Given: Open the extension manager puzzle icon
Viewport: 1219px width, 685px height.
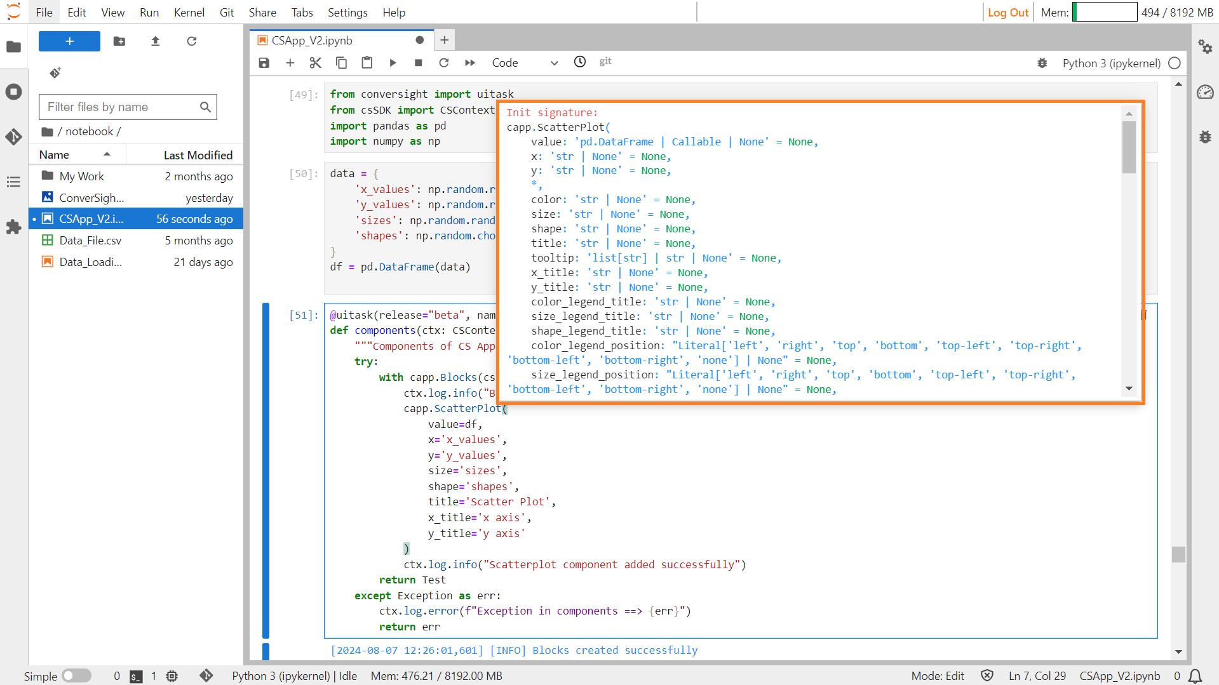Looking at the screenshot, I should (x=13, y=227).
